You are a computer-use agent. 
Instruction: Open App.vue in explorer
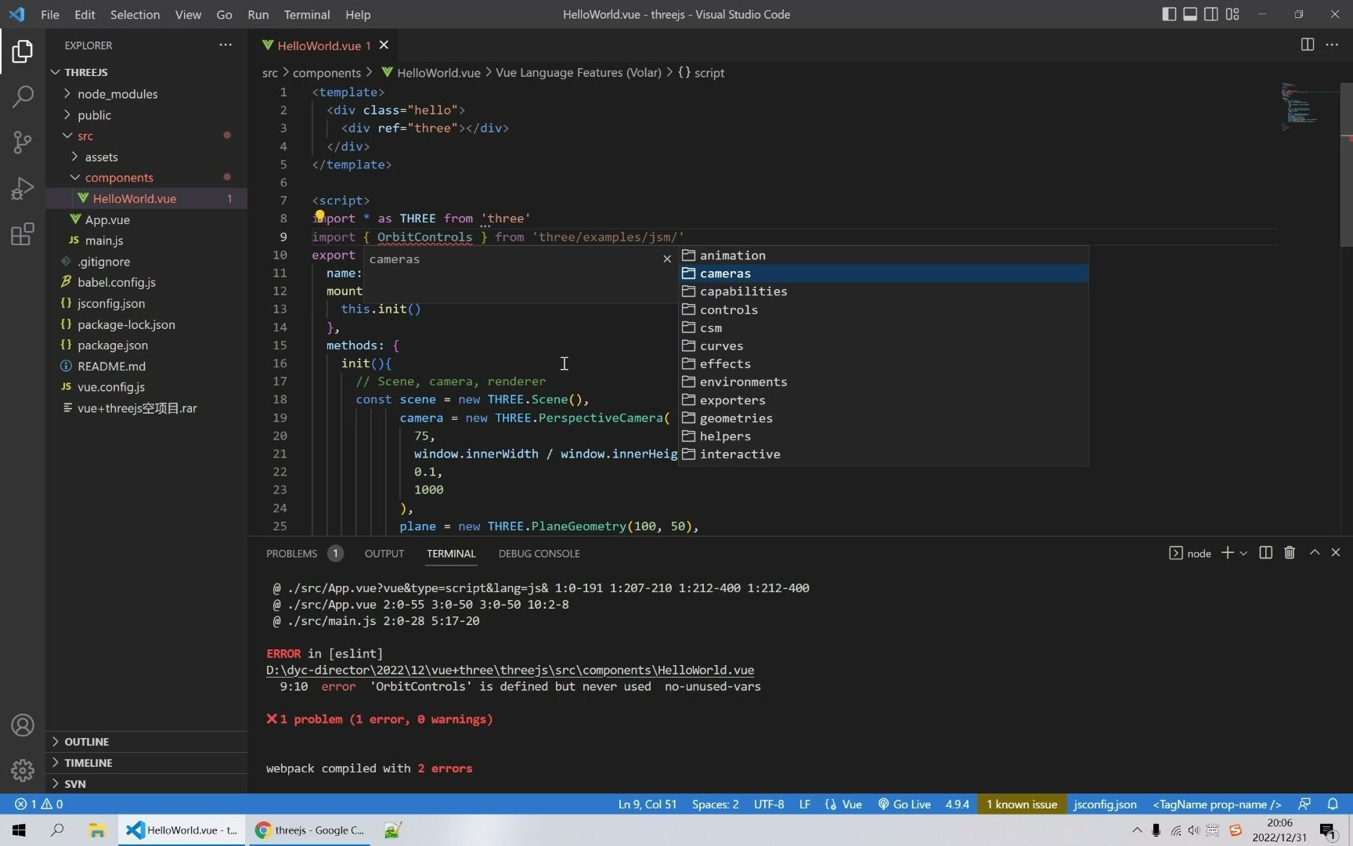pos(146,219)
